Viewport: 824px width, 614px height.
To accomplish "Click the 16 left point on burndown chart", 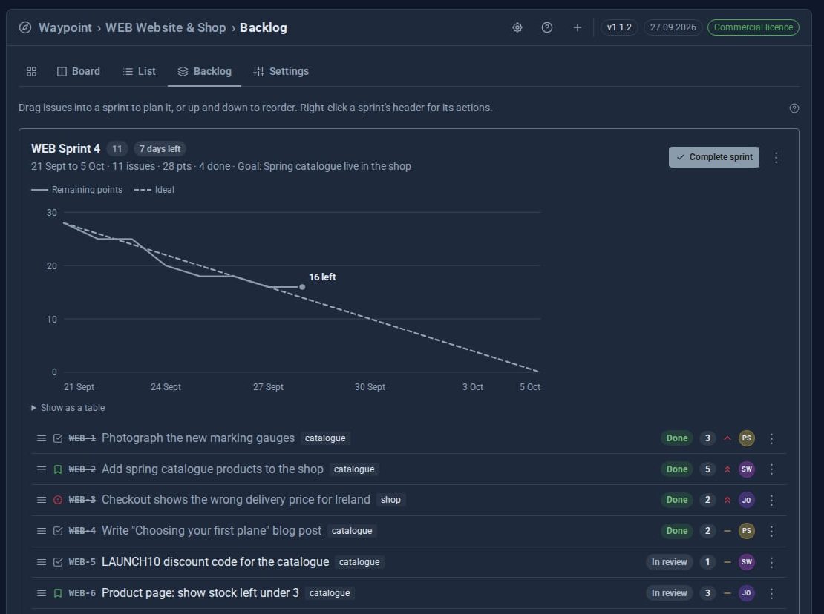I will 302,287.
